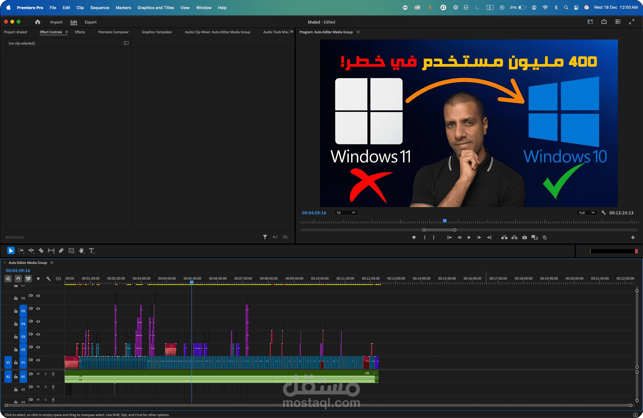The image size is (643, 418).
Task: Open the Full playback resolution dropdown
Action: 587,212
